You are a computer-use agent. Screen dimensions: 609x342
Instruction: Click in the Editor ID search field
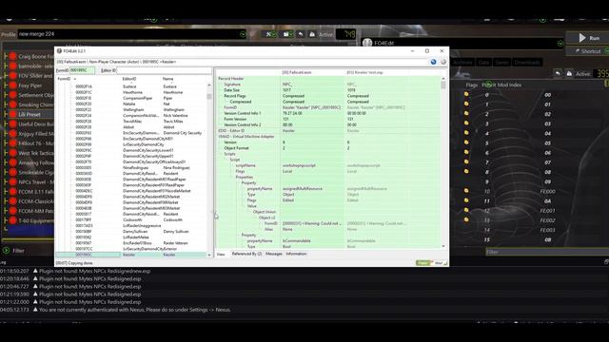tap(164, 70)
